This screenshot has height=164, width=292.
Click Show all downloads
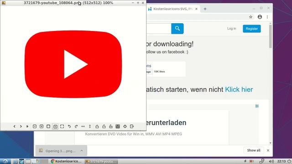pyautogui.click(x=254, y=150)
